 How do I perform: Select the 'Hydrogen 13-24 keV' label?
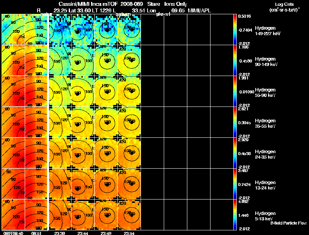(265, 185)
